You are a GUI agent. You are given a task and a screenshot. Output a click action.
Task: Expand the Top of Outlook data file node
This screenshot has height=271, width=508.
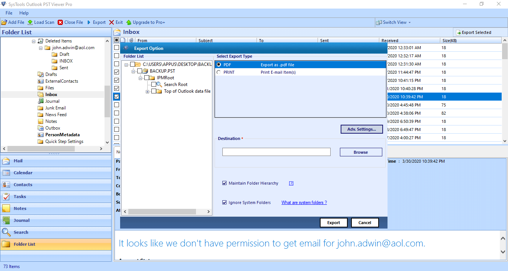point(148,91)
